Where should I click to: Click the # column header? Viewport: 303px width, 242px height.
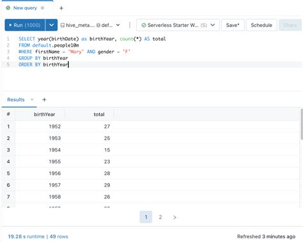(8, 114)
